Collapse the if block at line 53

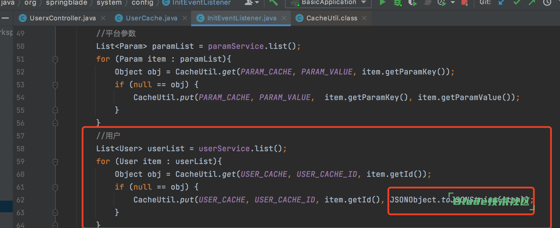point(55,85)
